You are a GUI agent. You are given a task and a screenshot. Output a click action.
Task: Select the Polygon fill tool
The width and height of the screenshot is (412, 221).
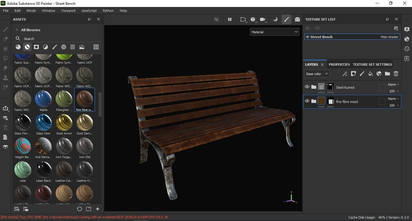(x=5, y=58)
